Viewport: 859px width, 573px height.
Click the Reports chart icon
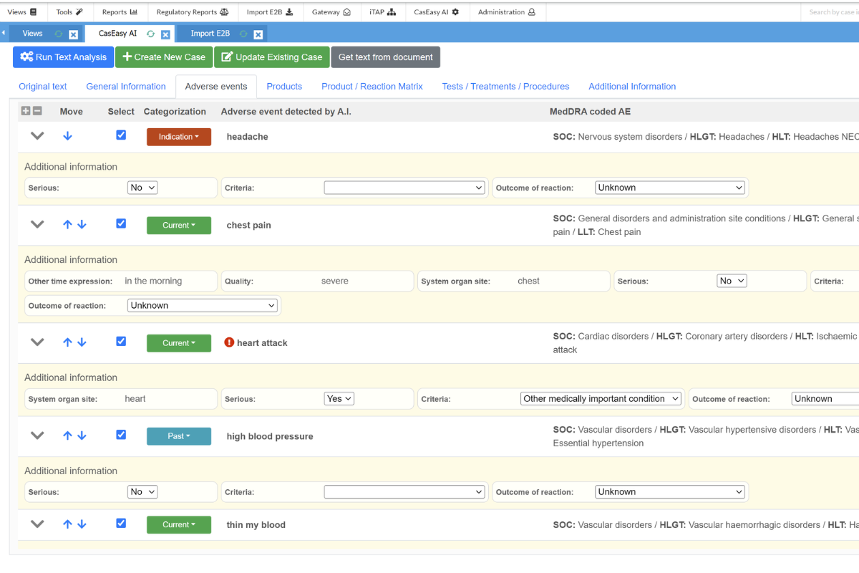tap(133, 11)
